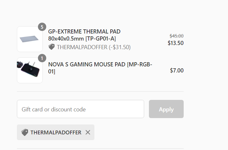Open the thermal pad product thumbnail

click(x=30, y=39)
